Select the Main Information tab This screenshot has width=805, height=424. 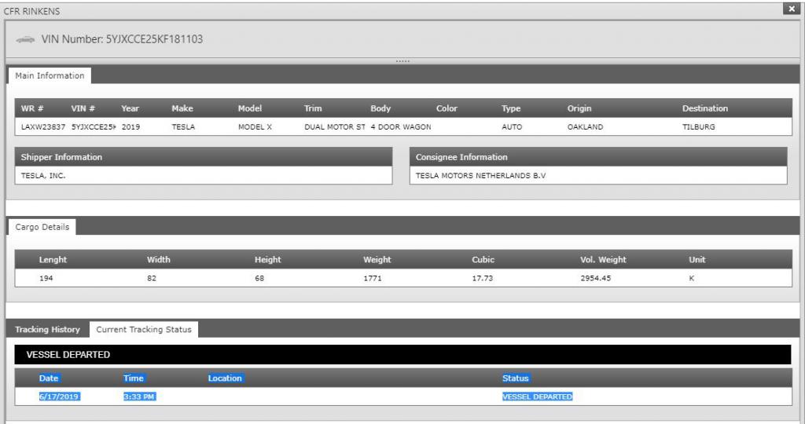pyautogui.click(x=50, y=75)
